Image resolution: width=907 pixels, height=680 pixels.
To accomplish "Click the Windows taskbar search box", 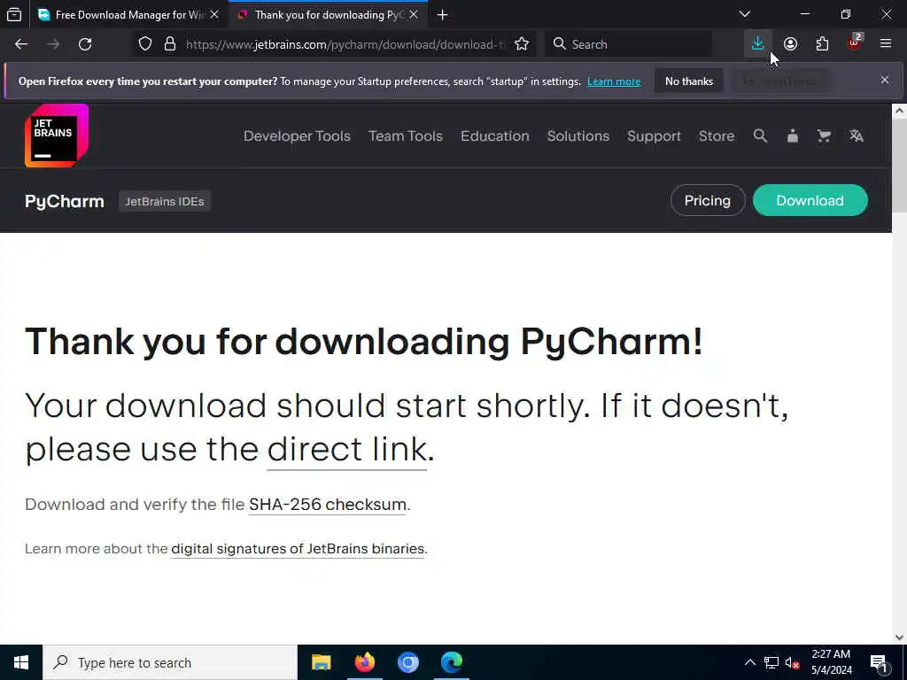I will tap(170, 662).
